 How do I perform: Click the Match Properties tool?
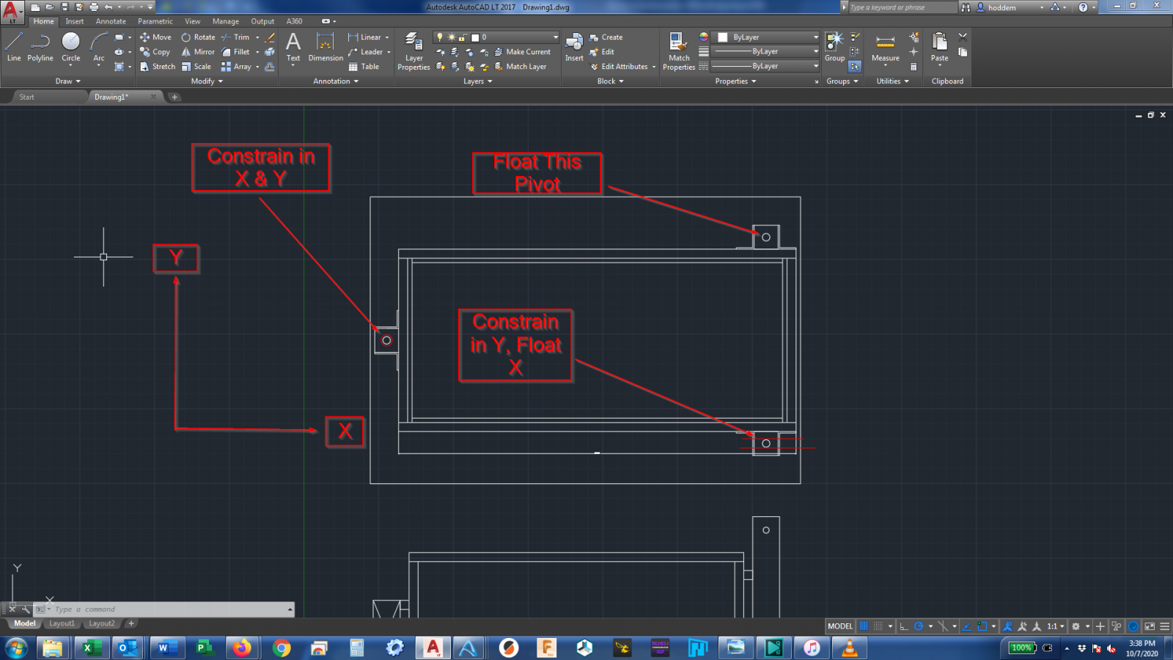pos(678,51)
